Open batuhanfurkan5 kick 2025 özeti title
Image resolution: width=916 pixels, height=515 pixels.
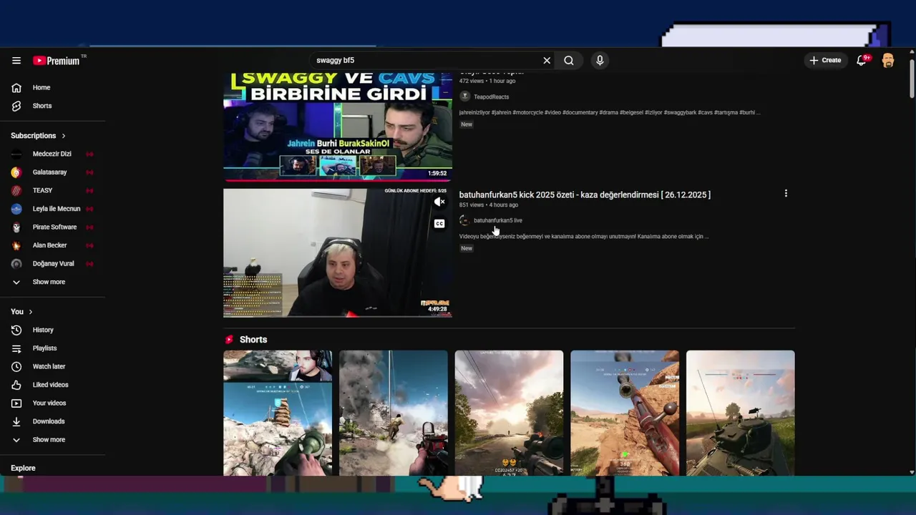coord(585,195)
